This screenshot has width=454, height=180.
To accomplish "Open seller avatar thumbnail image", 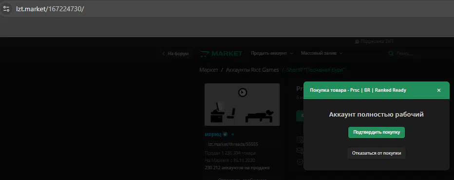I will (x=242, y=105).
